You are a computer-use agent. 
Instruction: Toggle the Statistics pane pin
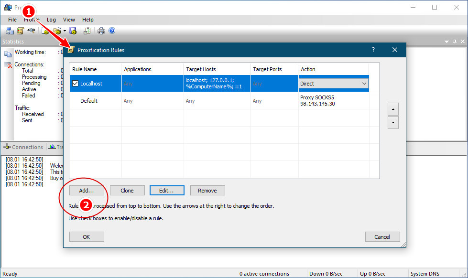(455, 42)
